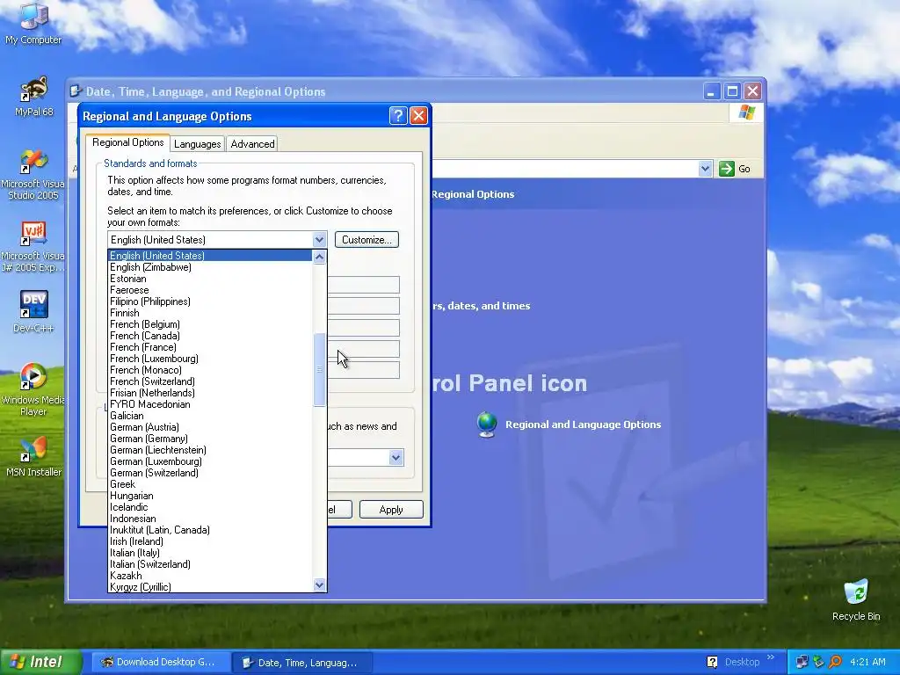This screenshot has width=900, height=675.
Task: Pick Greek from the language list
Action: pyautogui.click(x=210, y=484)
